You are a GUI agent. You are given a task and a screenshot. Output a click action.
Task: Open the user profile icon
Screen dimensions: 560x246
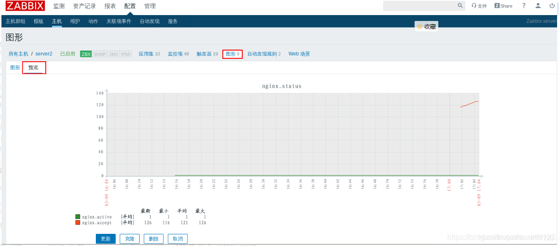click(x=538, y=6)
